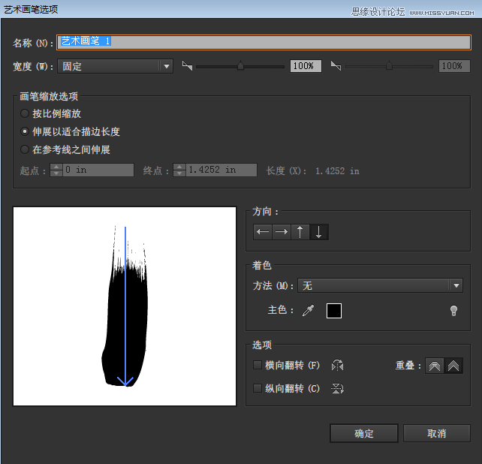The image size is (482, 464).
Task: Select the up arrow direction button
Action: coord(300,232)
